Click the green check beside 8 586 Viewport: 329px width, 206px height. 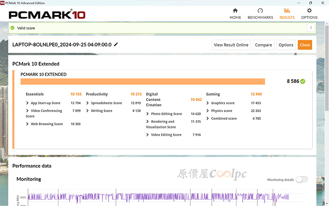[x=303, y=81]
